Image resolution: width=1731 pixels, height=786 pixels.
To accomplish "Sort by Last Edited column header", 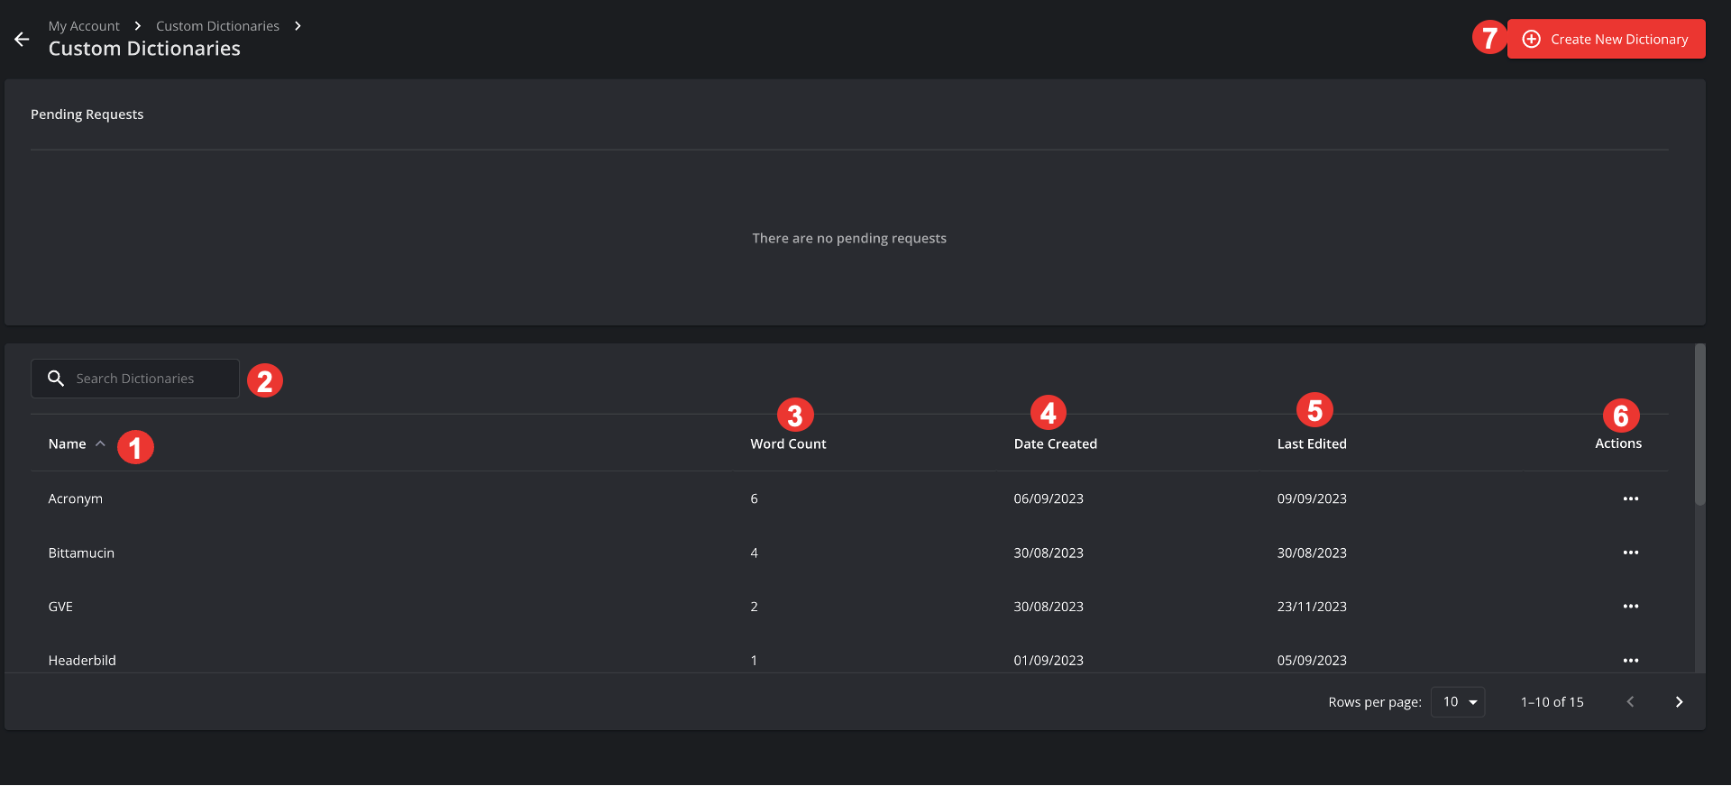I will [1311, 443].
